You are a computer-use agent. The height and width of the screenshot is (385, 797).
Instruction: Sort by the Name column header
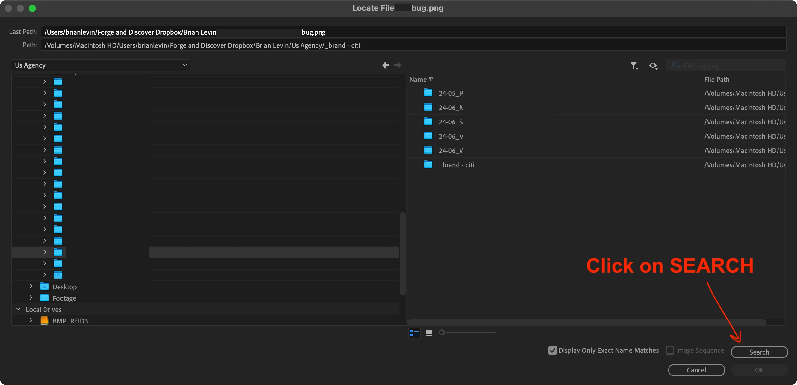tap(418, 80)
